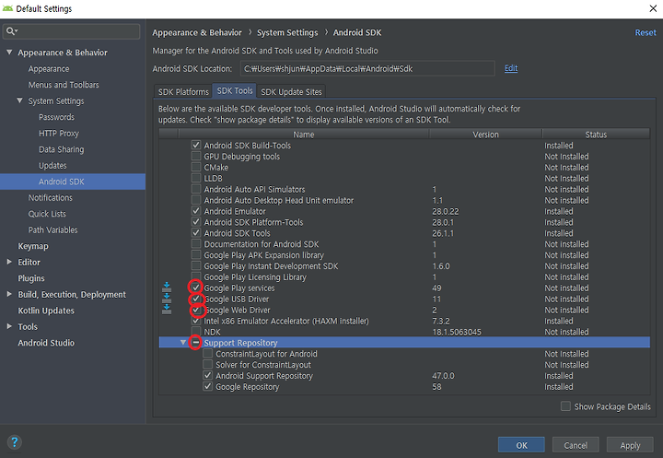Screen dimensions: 663x458
Task: Select the SDK Tools tab
Action: (x=235, y=90)
